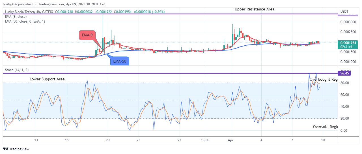Click the EMA (50, close, 0, EMA, 1) legend
Viewport: 362px width, 154px height.
tap(25, 21)
